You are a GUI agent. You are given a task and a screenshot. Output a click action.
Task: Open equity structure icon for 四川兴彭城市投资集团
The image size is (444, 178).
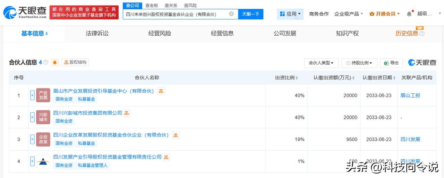[x=127, y=113]
